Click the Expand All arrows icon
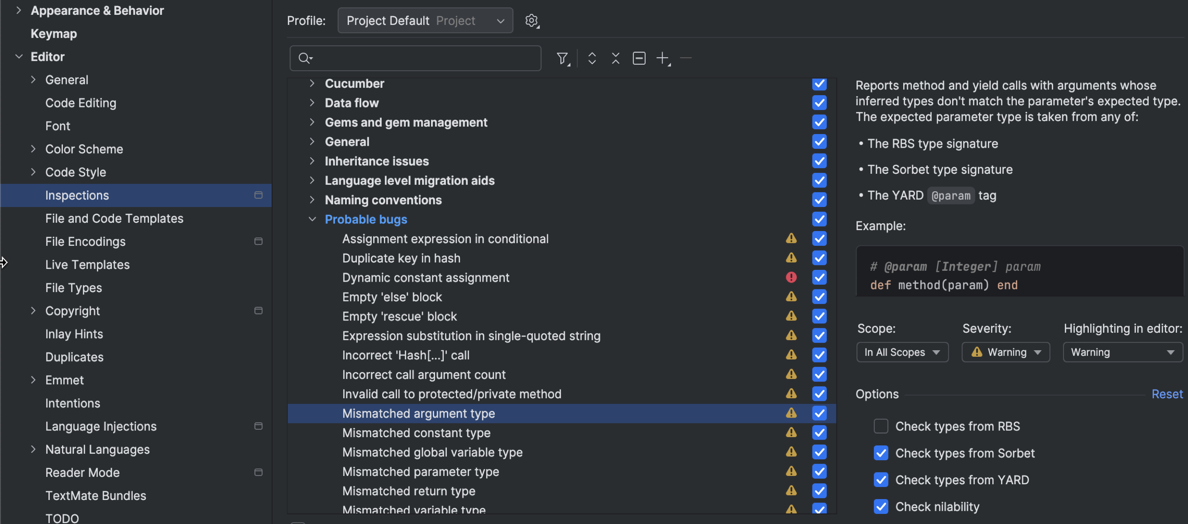1188x524 pixels. [x=592, y=58]
